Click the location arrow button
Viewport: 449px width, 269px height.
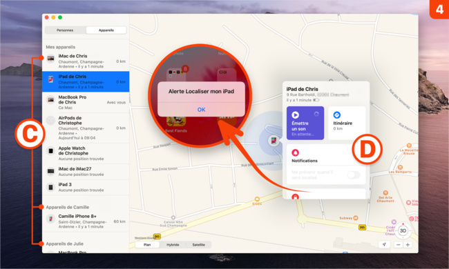(384, 244)
